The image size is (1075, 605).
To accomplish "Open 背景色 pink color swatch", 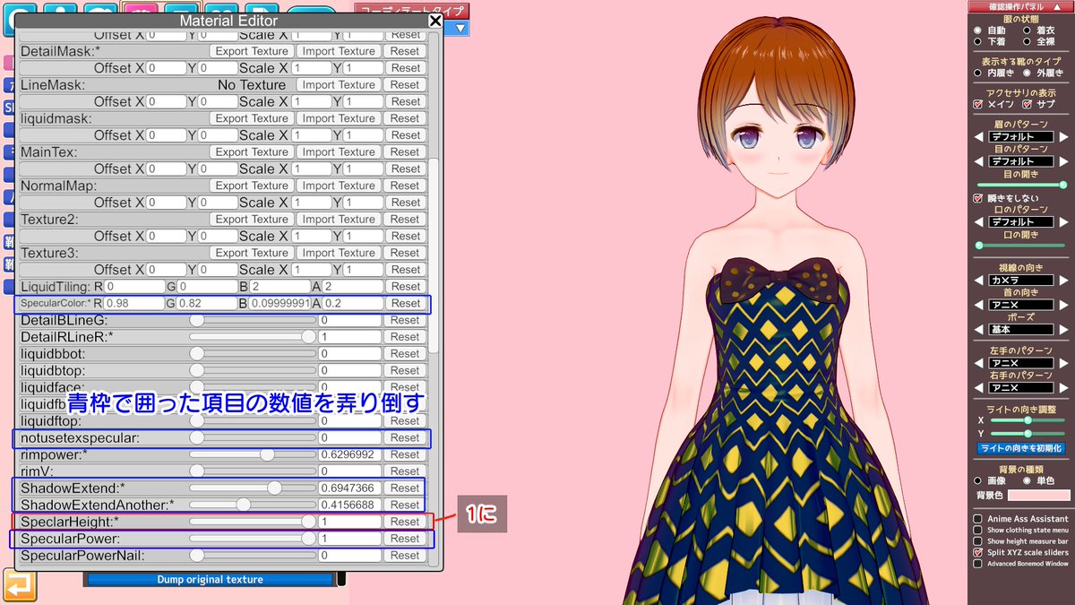I will click(x=1038, y=495).
